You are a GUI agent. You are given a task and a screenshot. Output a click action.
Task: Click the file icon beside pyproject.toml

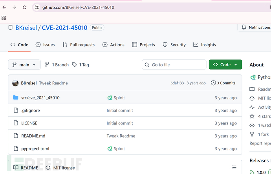[16, 148]
